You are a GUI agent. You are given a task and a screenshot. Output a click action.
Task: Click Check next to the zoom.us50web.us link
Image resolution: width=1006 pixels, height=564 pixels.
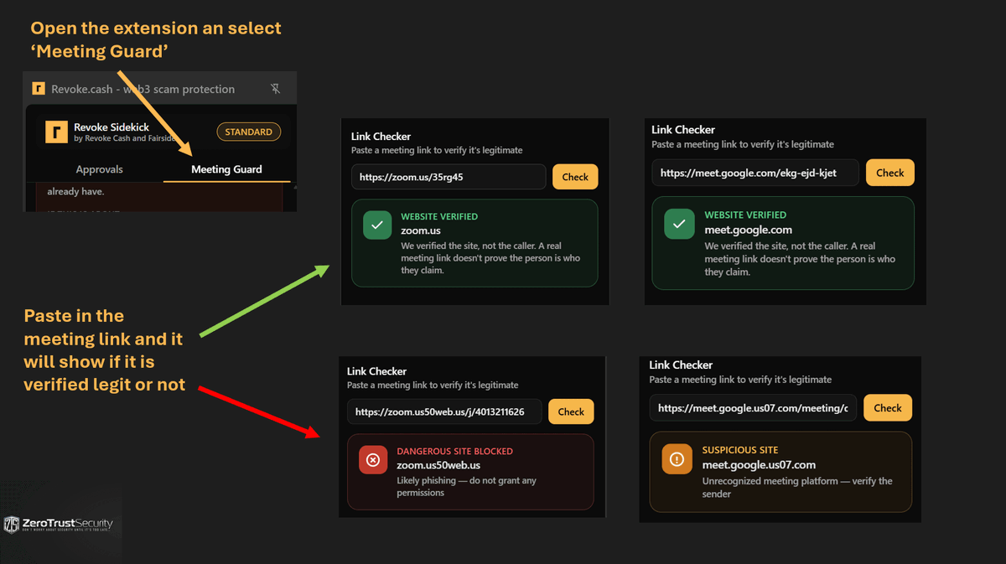pyautogui.click(x=571, y=411)
